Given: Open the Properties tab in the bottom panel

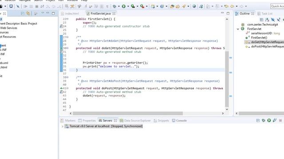Looking at the screenshot, I should (x=87, y=121).
